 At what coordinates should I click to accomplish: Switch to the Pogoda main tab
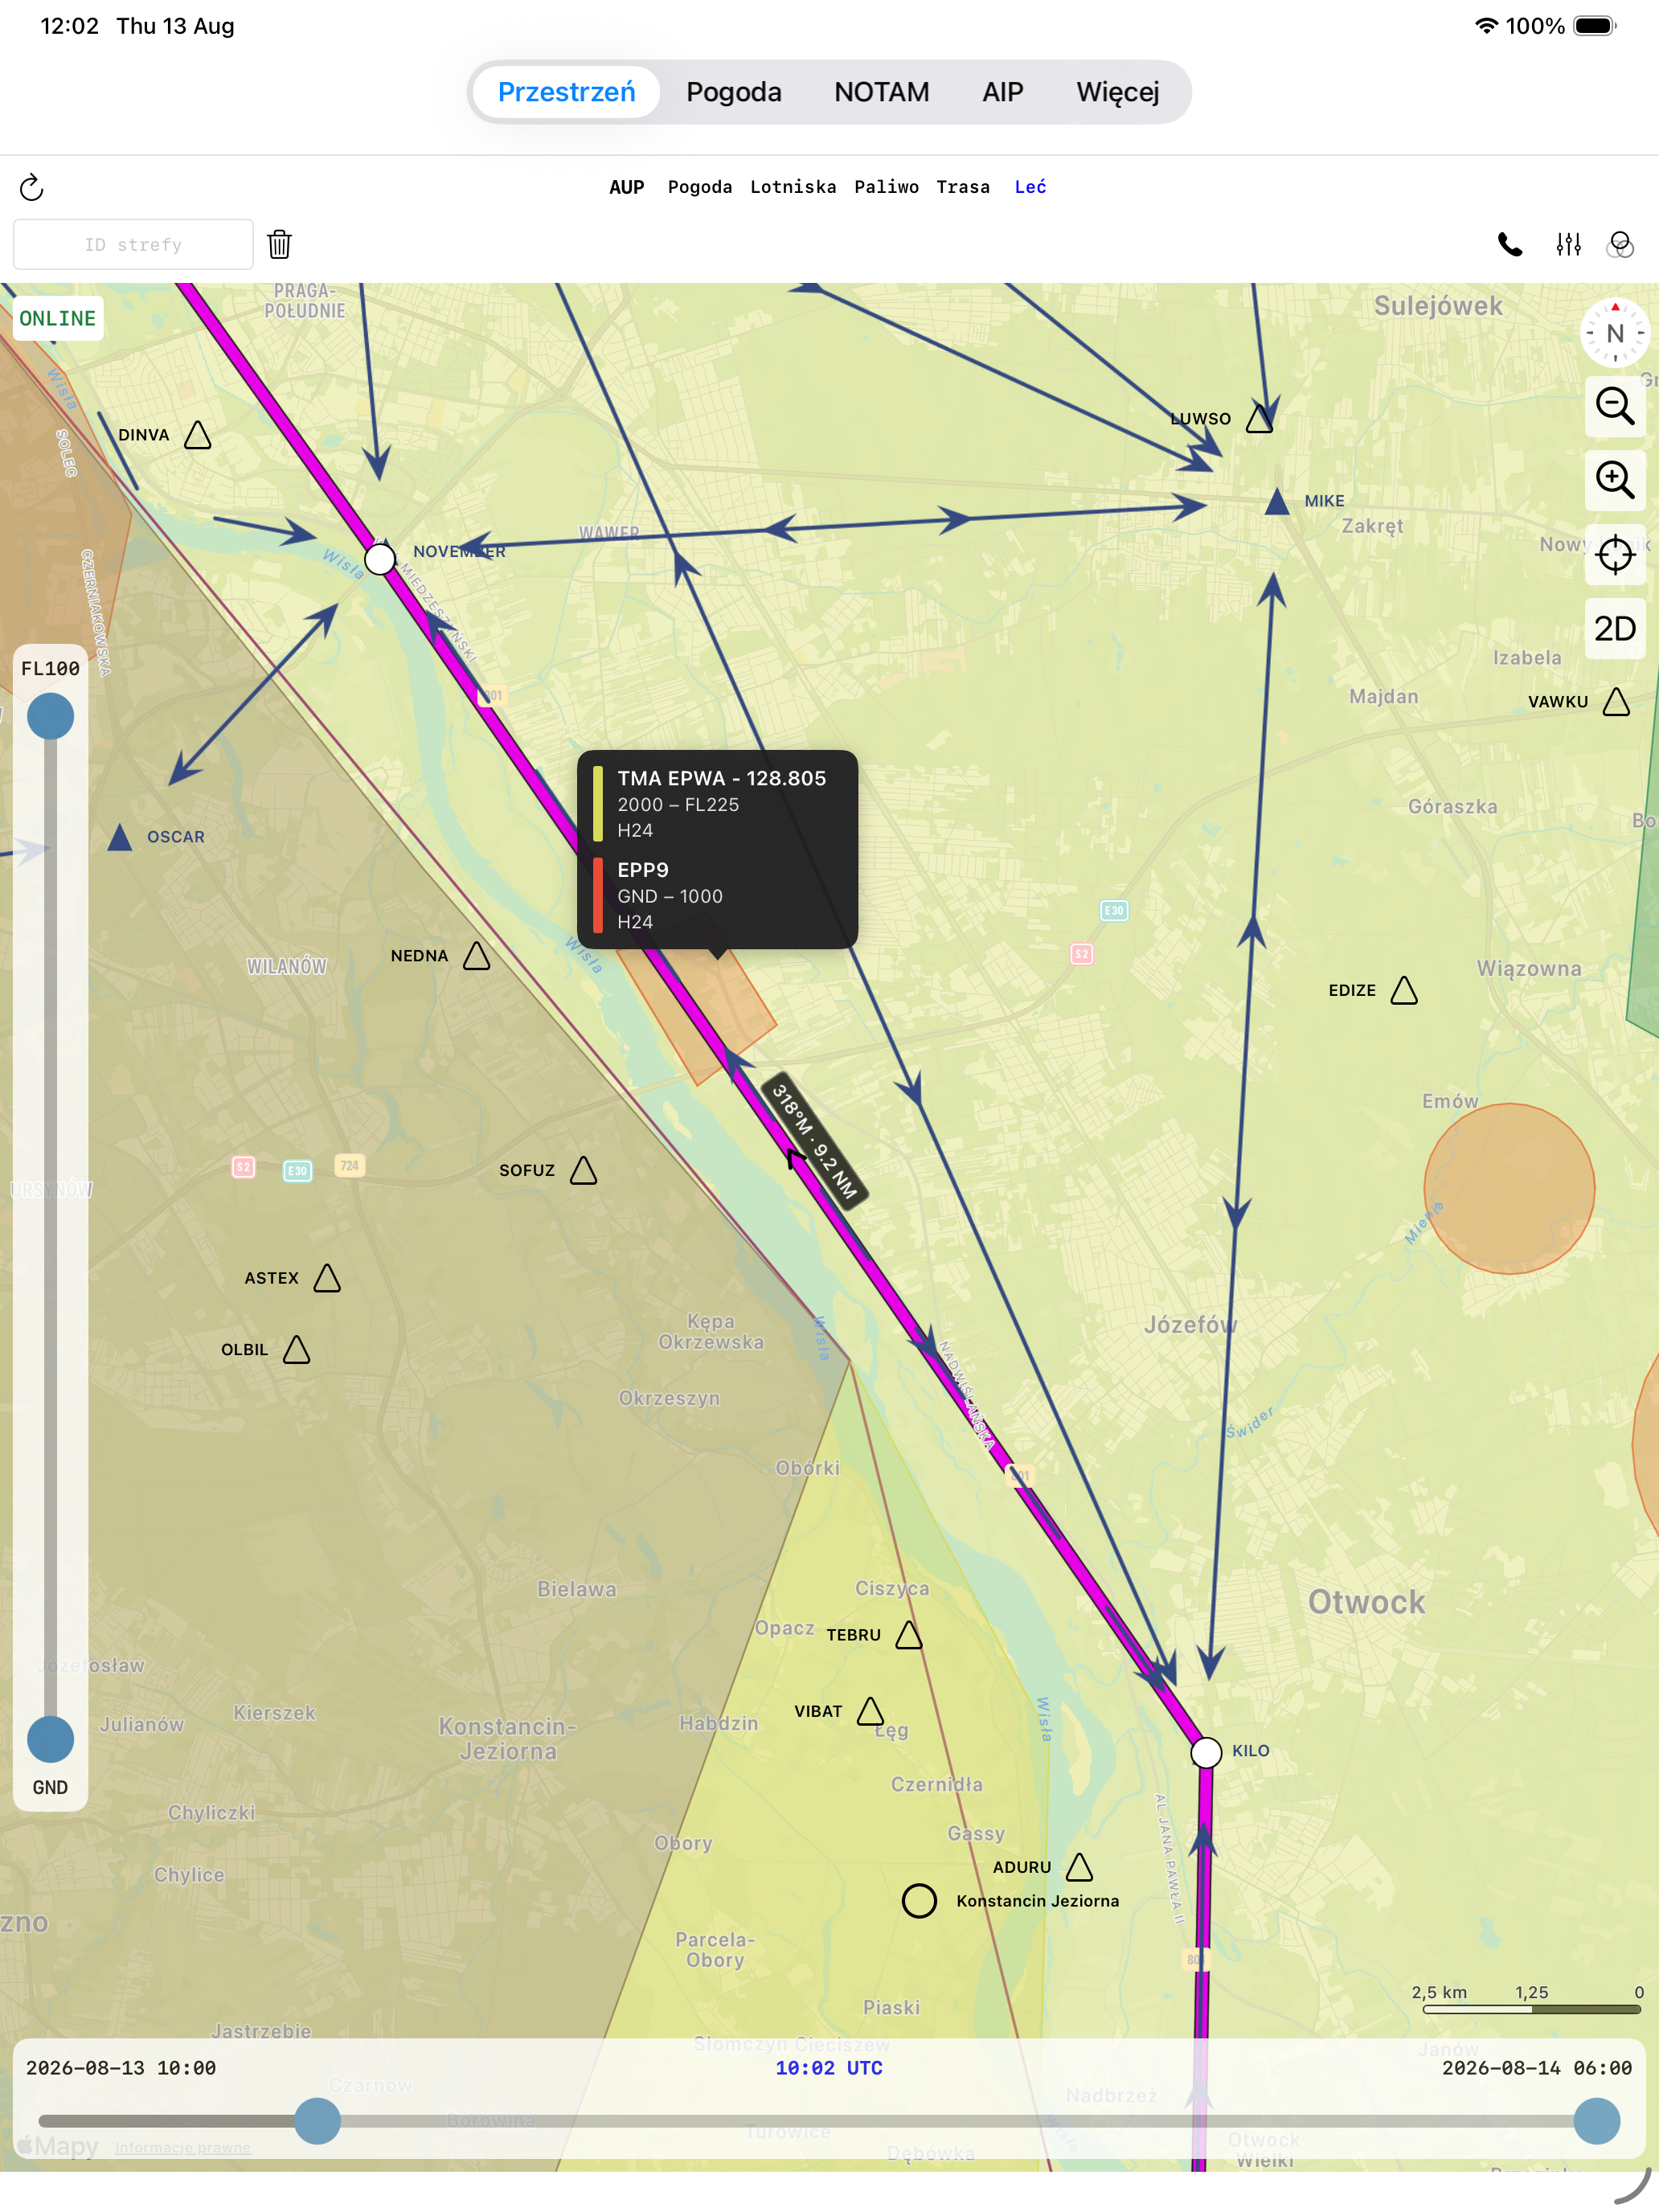[x=734, y=92]
